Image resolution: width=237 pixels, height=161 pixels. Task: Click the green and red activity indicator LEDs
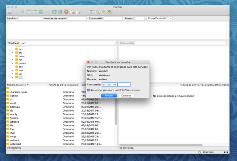pos(226,152)
